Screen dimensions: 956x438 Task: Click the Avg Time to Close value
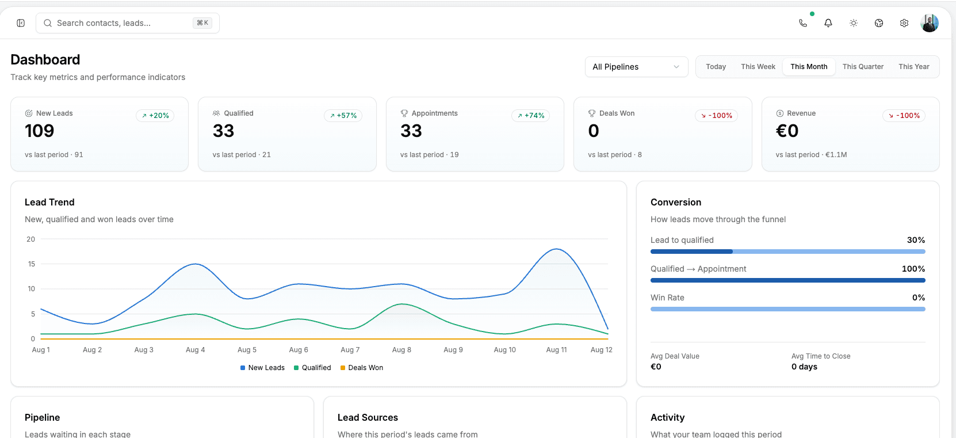pyautogui.click(x=804, y=367)
